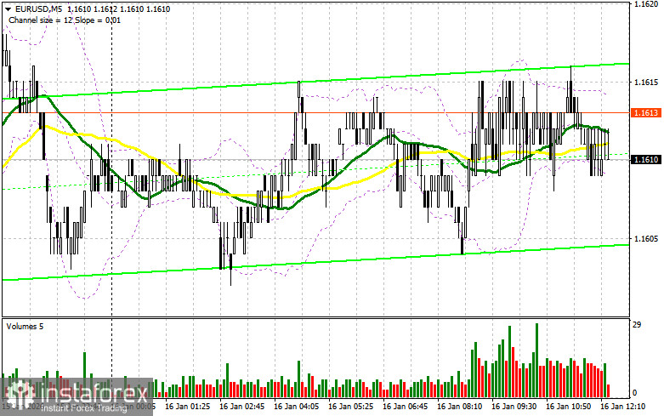Click the '16 Jan 05:25' time label
Image resolution: width=664 pixels, height=416 pixels.
(x=350, y=407)
